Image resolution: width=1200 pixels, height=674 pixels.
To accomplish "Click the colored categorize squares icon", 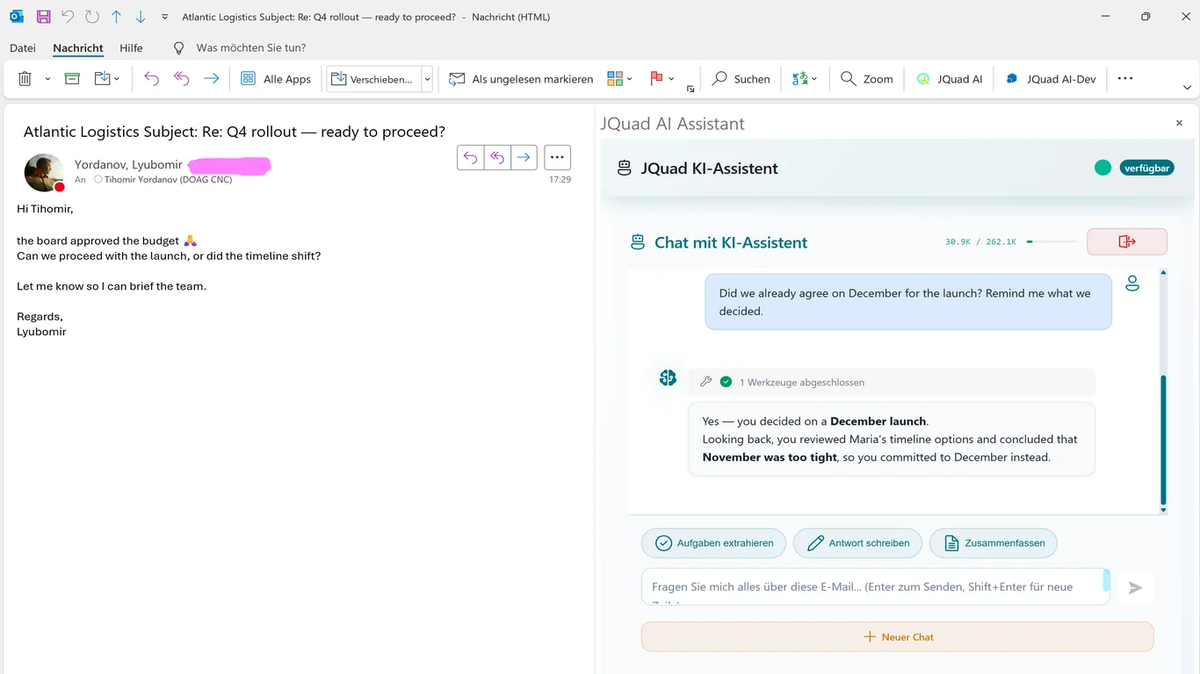I will pyautogui.click(x=615, y=79).
